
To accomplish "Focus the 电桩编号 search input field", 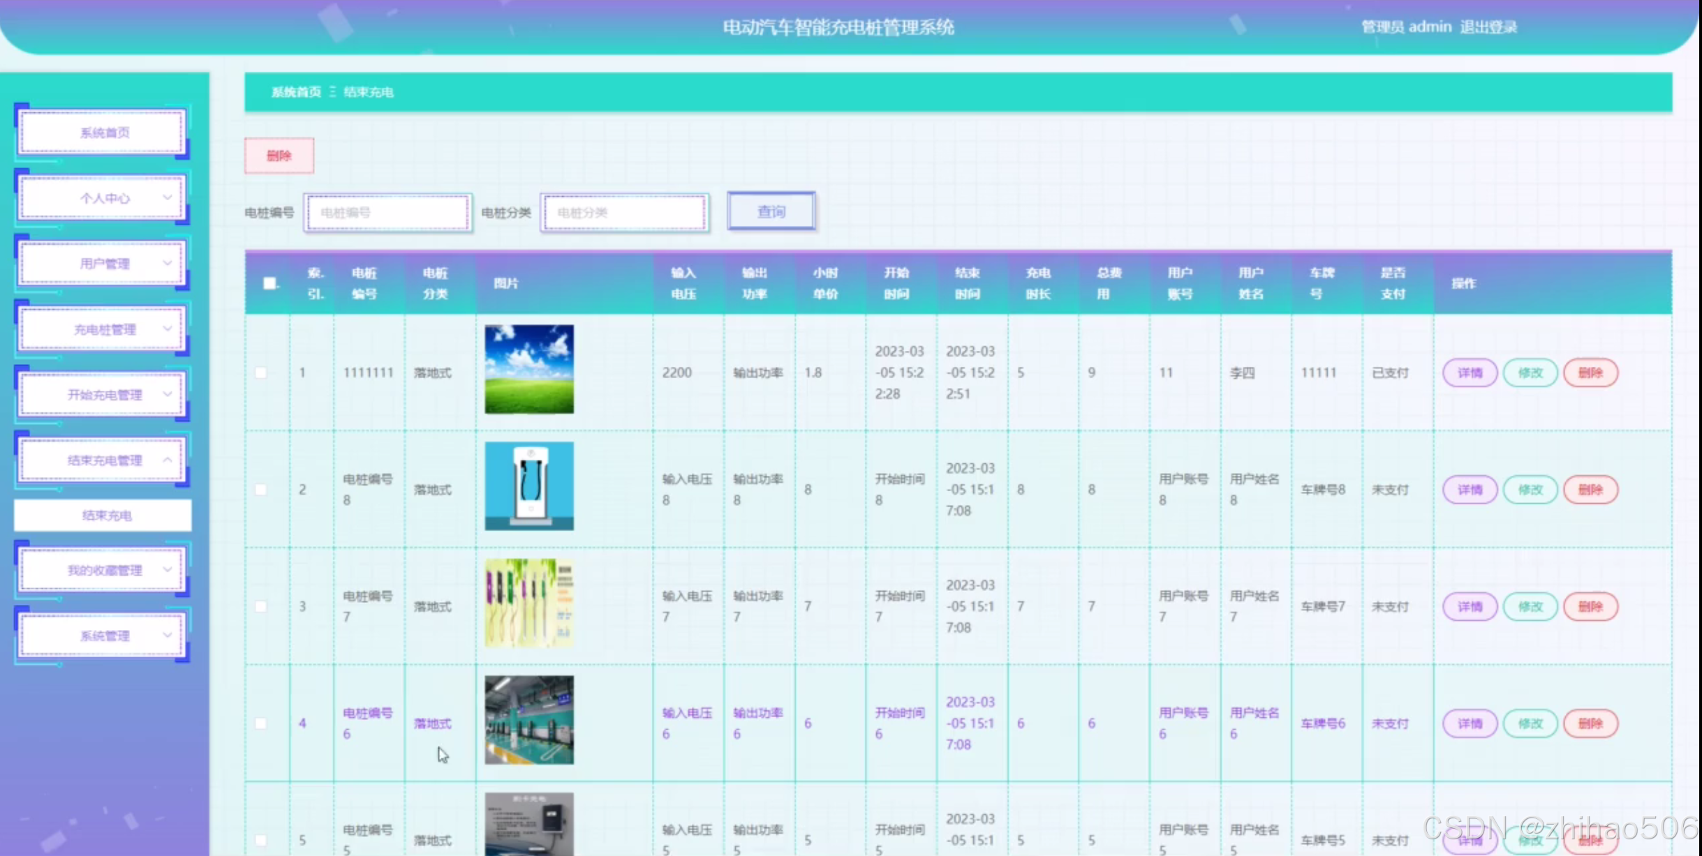I will 387,213.
